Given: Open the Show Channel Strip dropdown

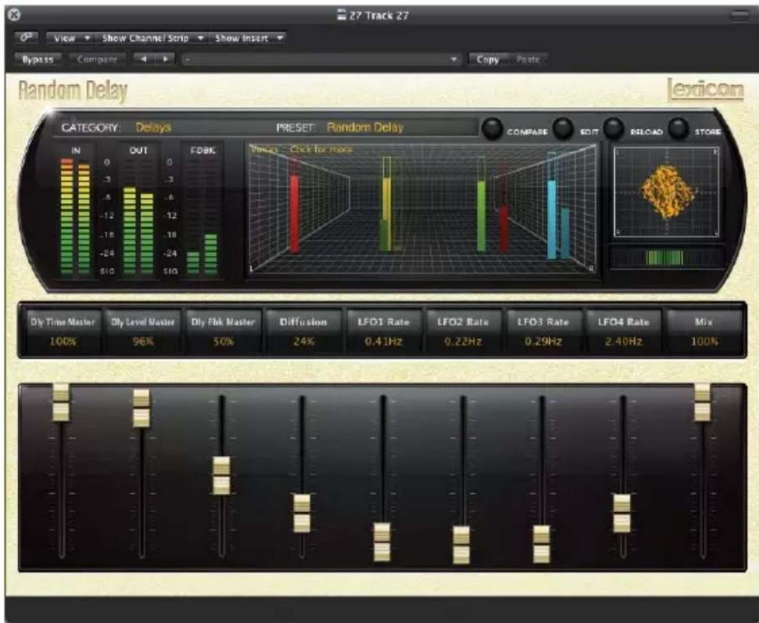Looking at the screenshot, I should [152, 38].
